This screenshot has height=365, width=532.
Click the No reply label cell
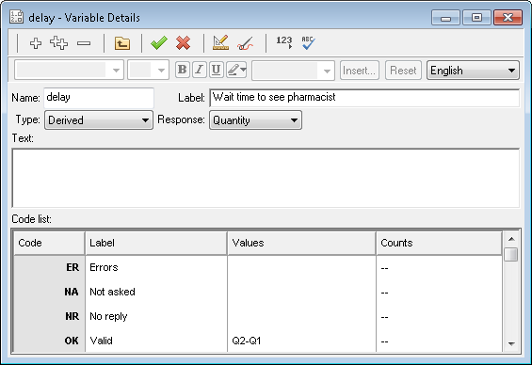point(156,316)
